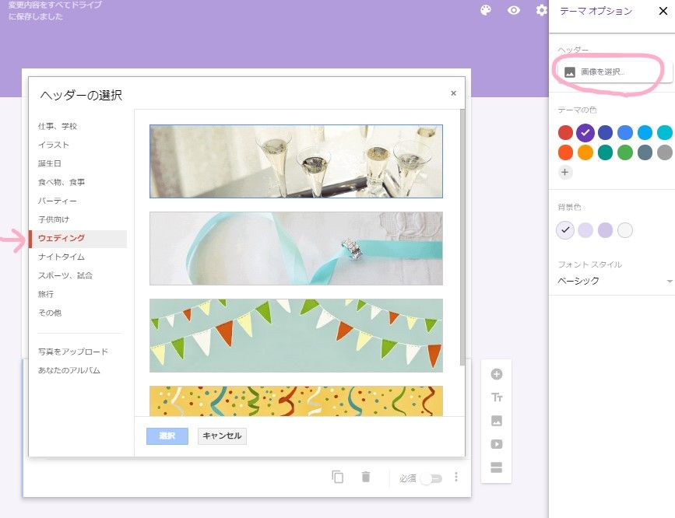
Task: Duplicate the question with copy icon
Action: pyautogui.click(x=338, y=477)
